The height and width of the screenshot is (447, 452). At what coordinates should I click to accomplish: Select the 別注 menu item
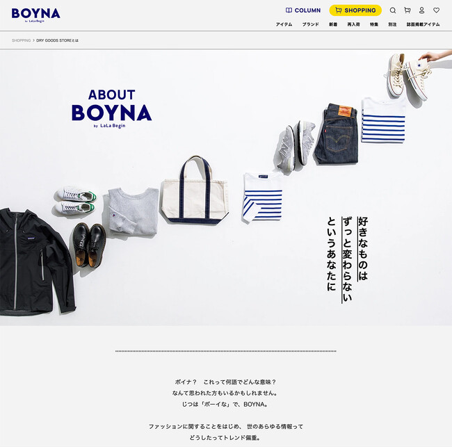[392, 24]
